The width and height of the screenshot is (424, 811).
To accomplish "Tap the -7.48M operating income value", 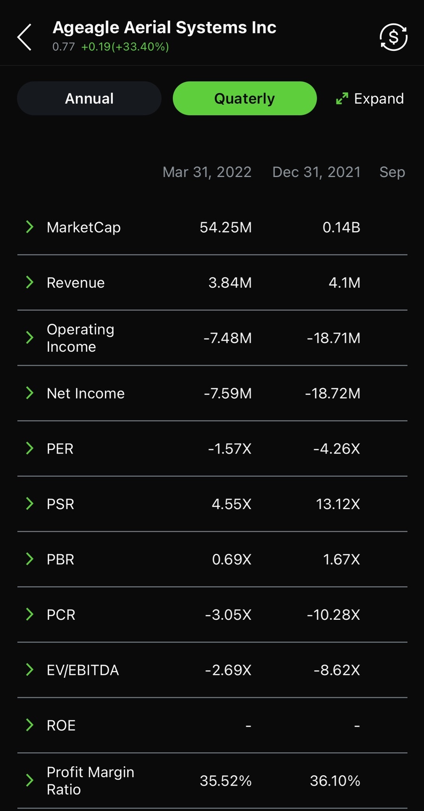I will (x=228, y=338).
